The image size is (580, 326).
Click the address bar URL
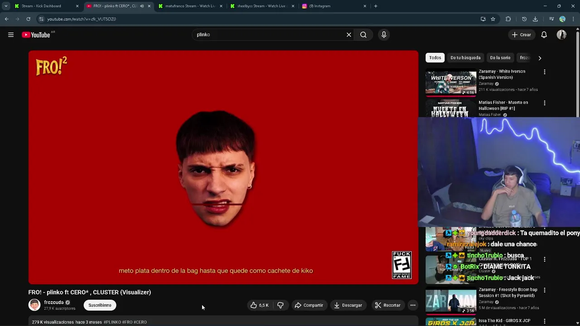point(82,19)
